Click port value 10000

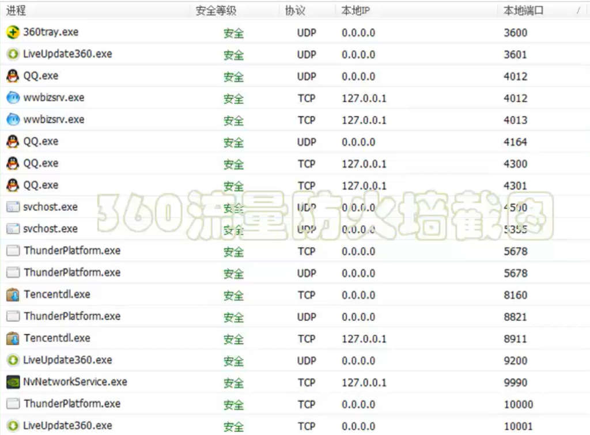click(x=519, y=404)
